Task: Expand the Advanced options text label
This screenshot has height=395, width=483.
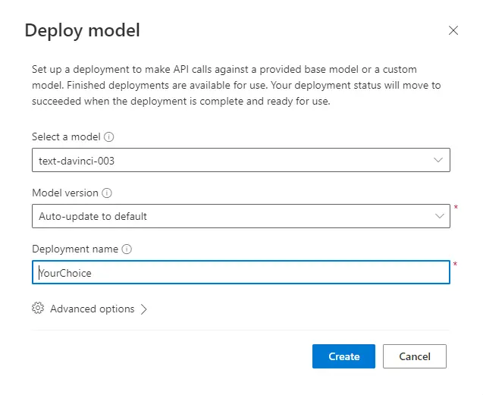Action: coord(92,309)
